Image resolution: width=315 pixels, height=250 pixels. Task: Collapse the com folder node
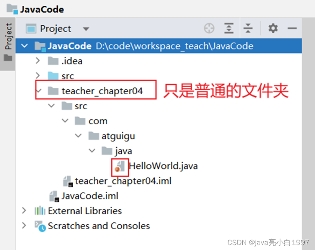tap(65, 120)
